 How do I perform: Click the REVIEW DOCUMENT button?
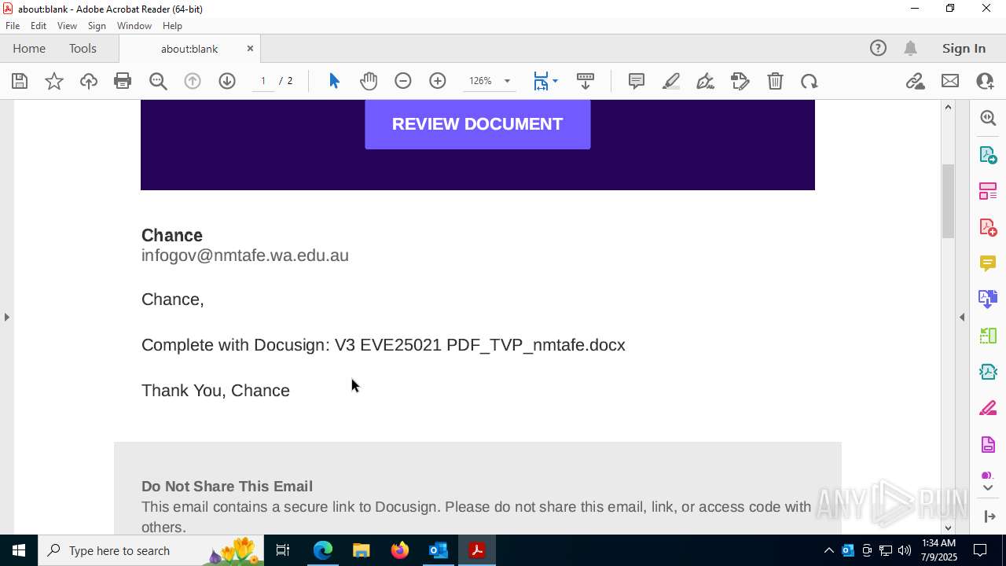click(477, 123)
